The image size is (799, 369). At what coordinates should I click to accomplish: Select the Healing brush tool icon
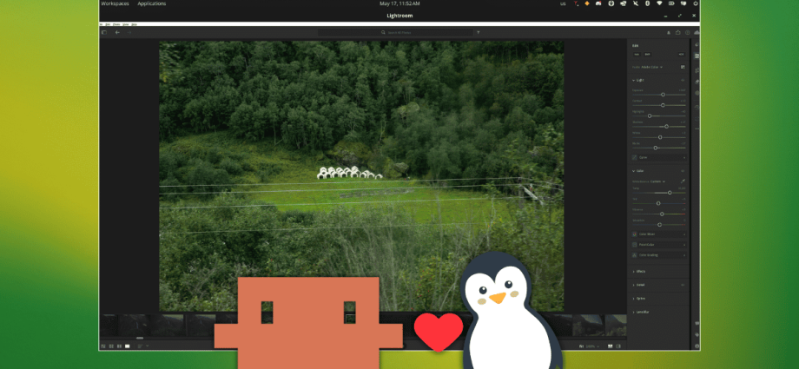[x=697, y=82]
